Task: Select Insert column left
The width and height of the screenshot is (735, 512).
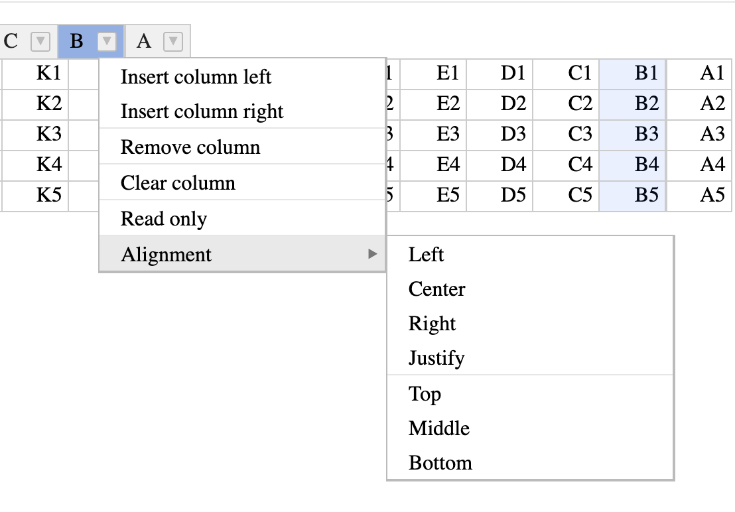Action: coord(196,77)
